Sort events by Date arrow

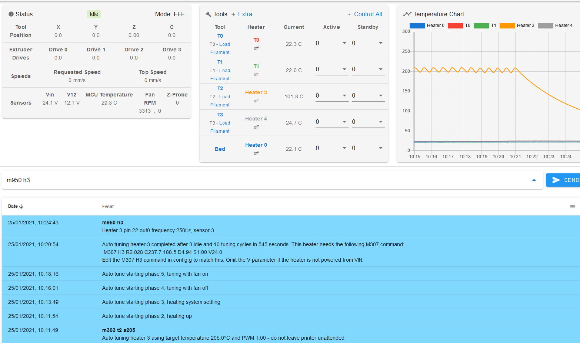21,207
